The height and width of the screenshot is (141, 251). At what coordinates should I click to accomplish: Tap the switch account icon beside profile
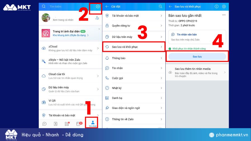[97, 18]
